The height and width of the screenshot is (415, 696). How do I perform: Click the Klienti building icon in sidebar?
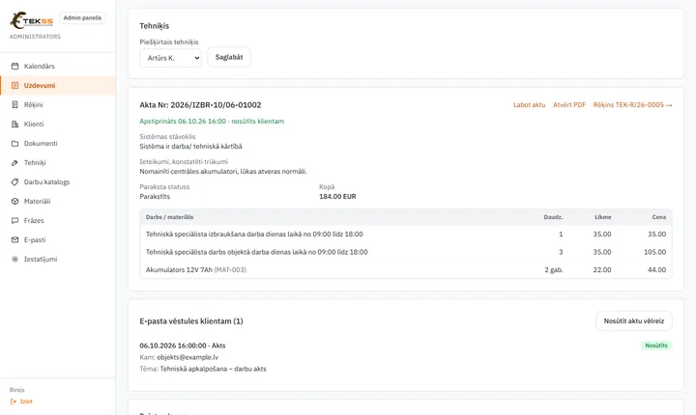click(14, 124)
